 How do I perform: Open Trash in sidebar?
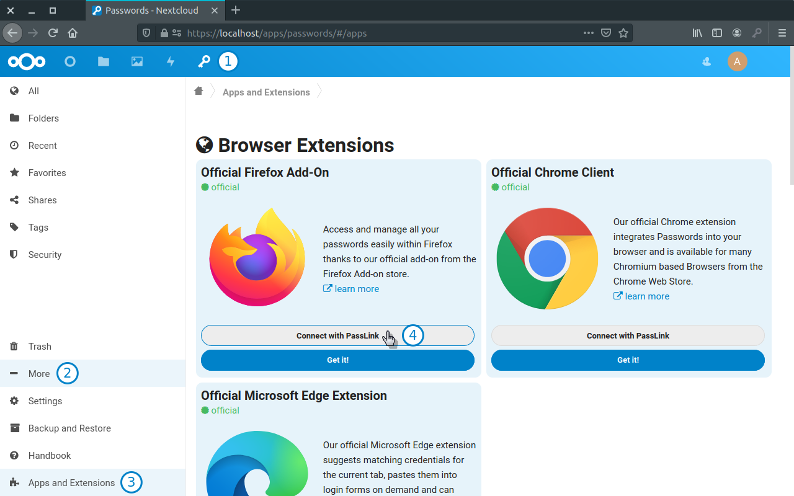(93, 347)
